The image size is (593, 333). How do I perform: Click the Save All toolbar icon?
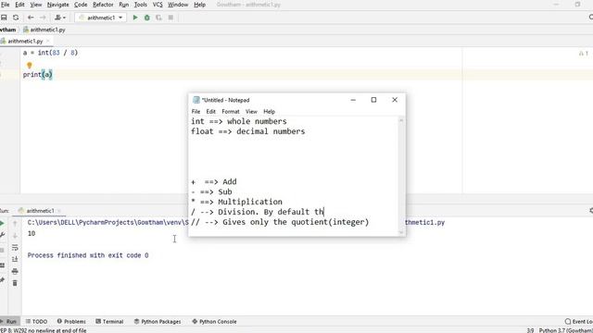(x=4, y=18)
